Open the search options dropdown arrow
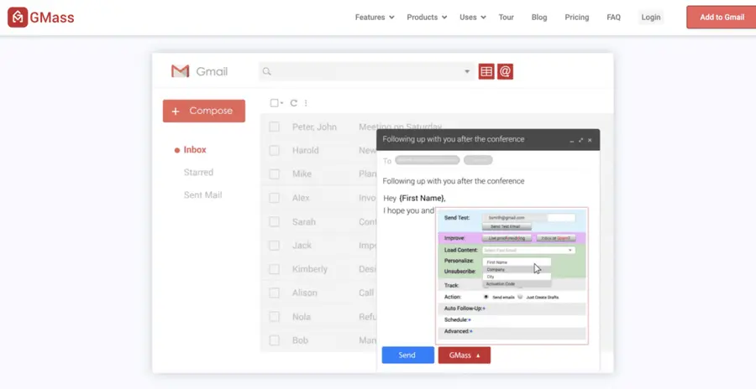This screenshot has height=389, width=756. [x=467, y=72]
